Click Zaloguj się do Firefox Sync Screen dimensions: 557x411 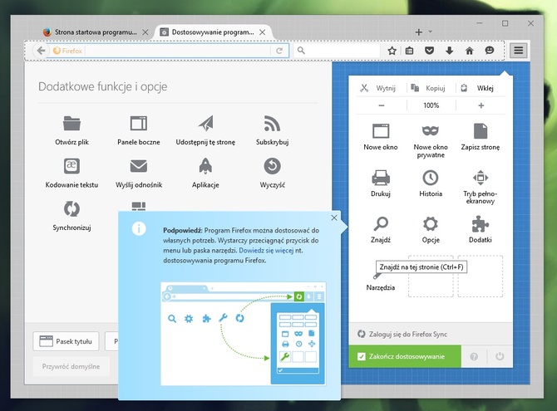point(402,334)
